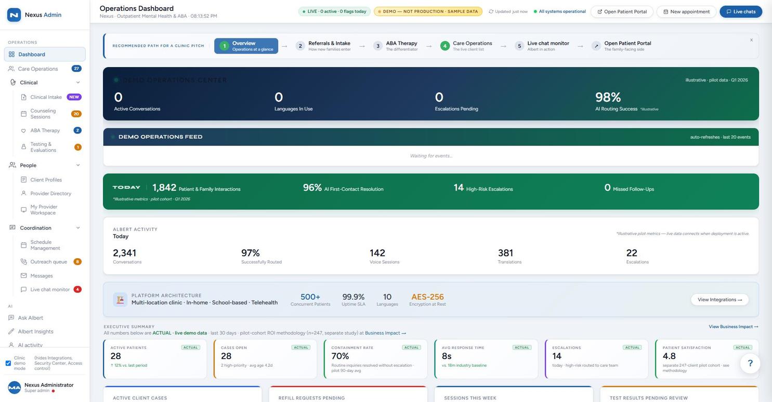The height and width of the screenshot is (402, 772).
Task: Select the Care Operations step in path
Action: [x=466, y=46]
